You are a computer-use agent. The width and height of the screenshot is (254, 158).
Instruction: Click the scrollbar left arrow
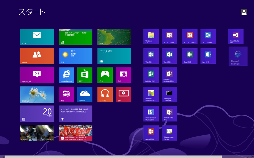pyautogui.click(x=3, y=157)
